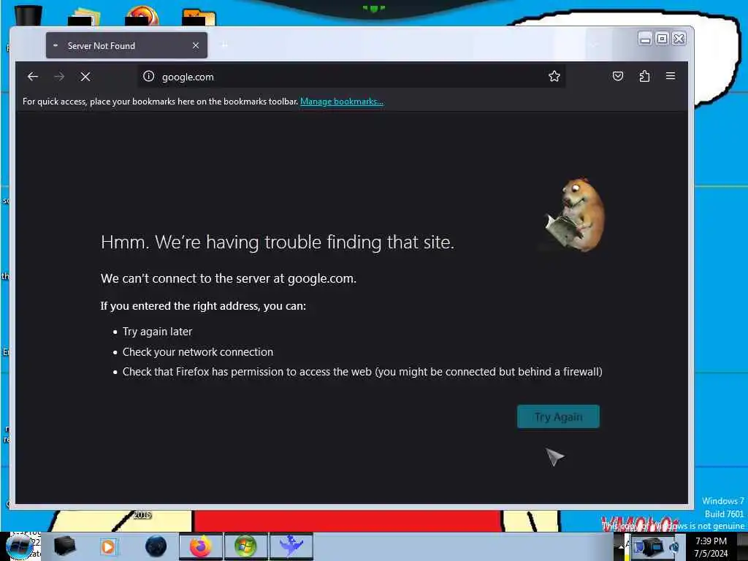
Task: Bookmark this page with the star icon
Action: [x=554, y=76]
